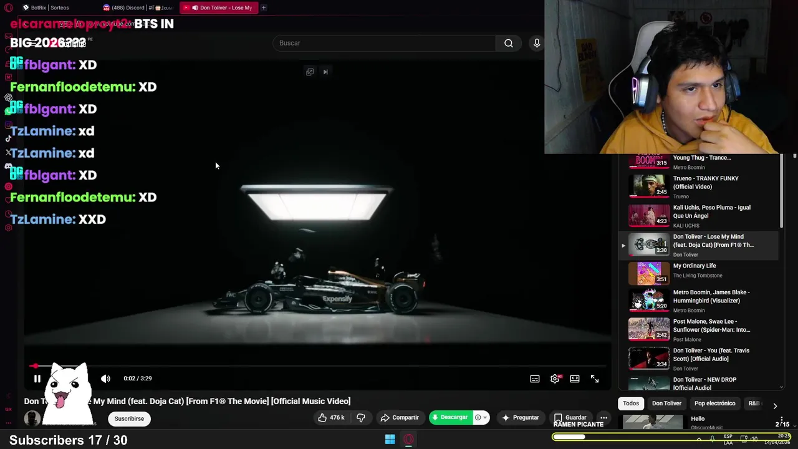Switch to the Discord browser tab
Viewport: 798px width, 449px height.
pyautogui.click(x=138, y=7)
